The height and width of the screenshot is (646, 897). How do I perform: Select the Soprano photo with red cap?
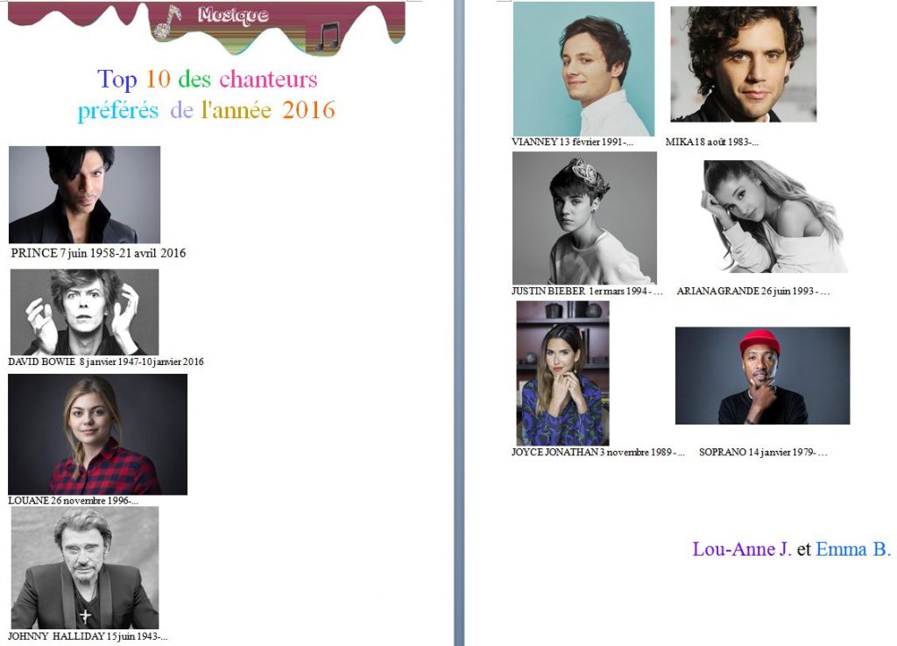click(763, 376)
